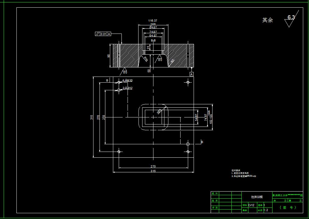Viewport: 309px width, 219px height.
Task: Select the 25 depth dimension text
Action: click(x=148, y=48)
